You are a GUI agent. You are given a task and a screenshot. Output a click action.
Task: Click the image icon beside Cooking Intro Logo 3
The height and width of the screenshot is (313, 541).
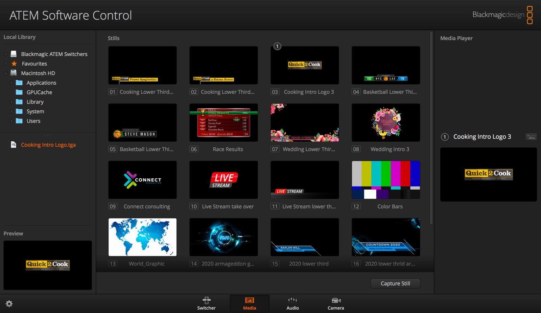click(531, 137)
